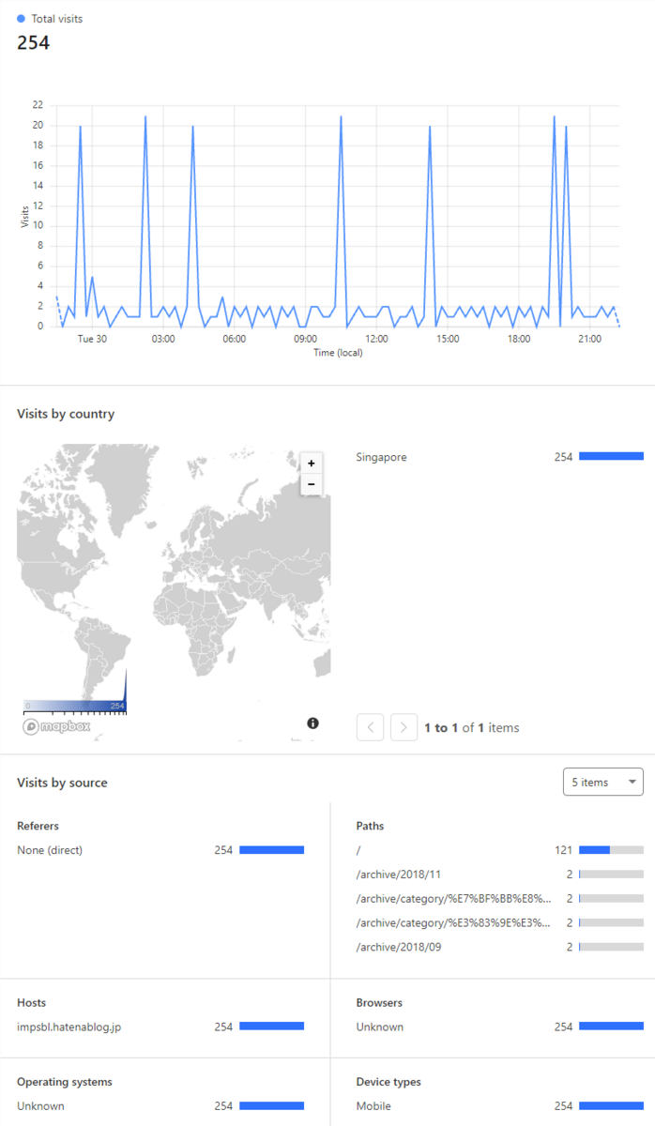The width and height of the screenshot is (655, 1126).
Task: Open the map info icon
Action: click(312, 723)
